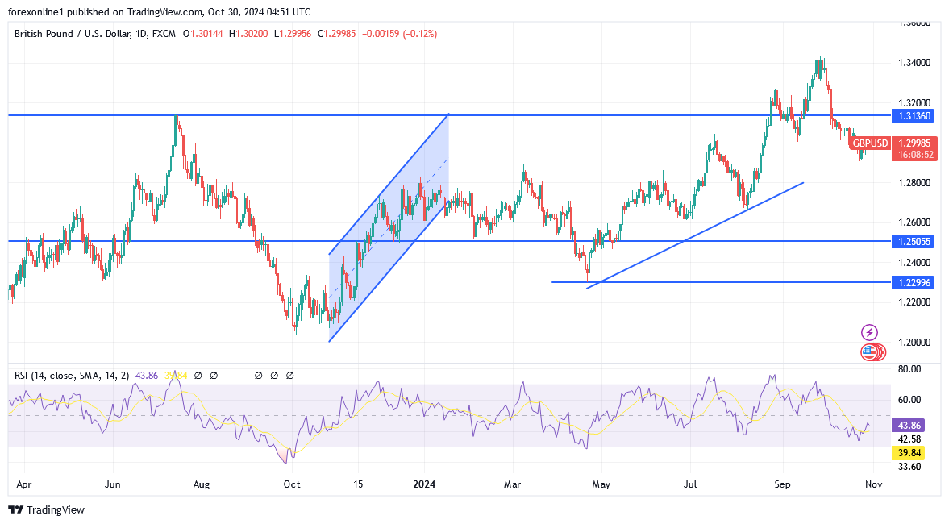Click the low price L1.29956 value
949x524 pixels.
click(x=293, y=34)
